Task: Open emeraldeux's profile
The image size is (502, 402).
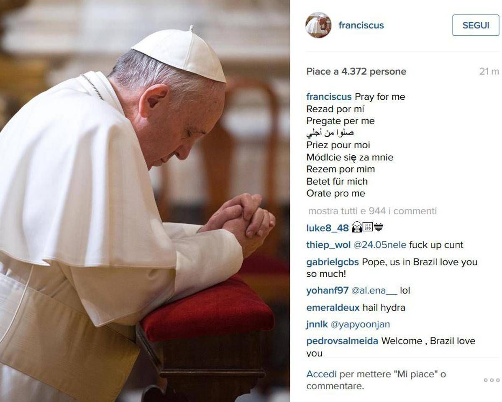Action: coord(333,308)
